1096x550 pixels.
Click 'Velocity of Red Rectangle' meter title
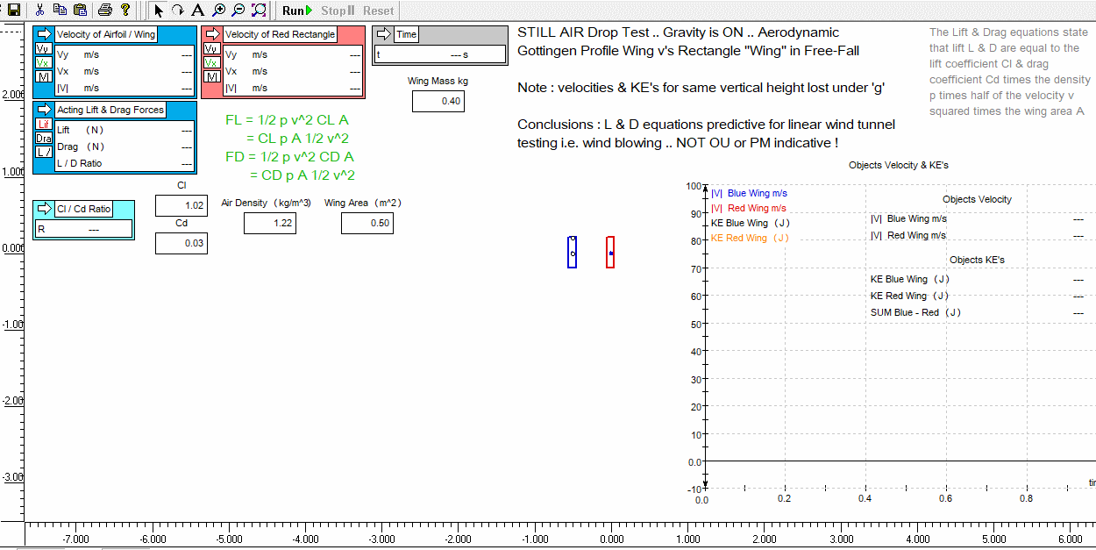(280, 34)
